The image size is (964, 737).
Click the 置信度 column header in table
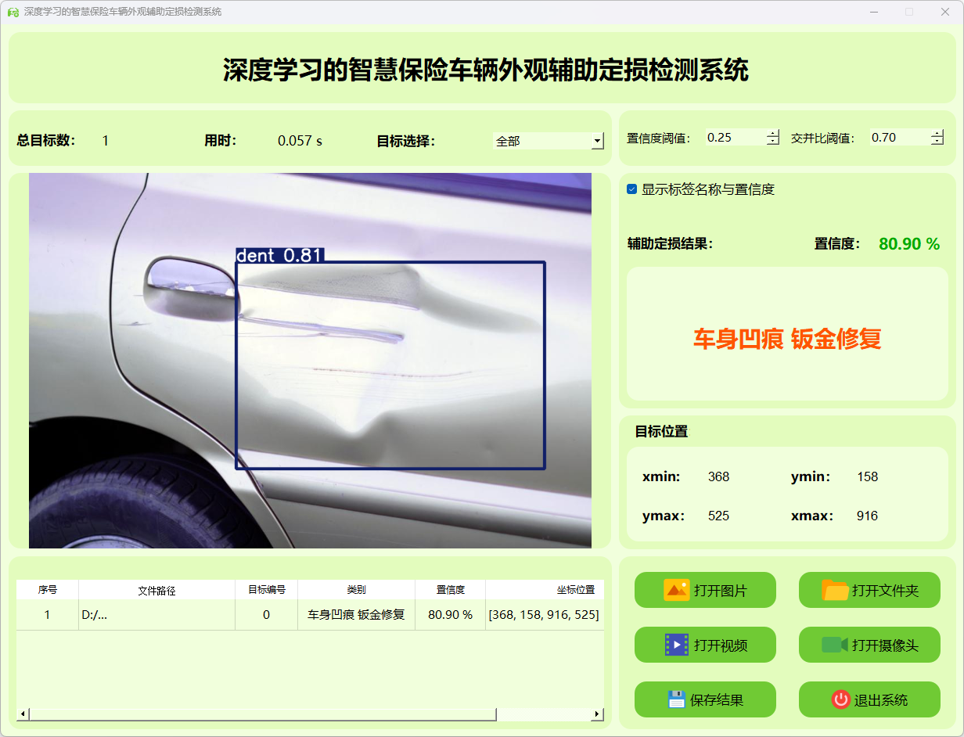[450, 591]
